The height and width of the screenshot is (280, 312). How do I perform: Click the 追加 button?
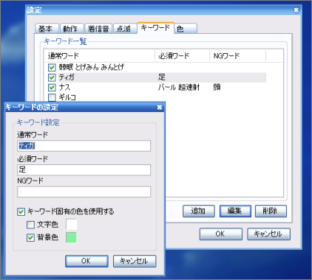tap(199, 211)
